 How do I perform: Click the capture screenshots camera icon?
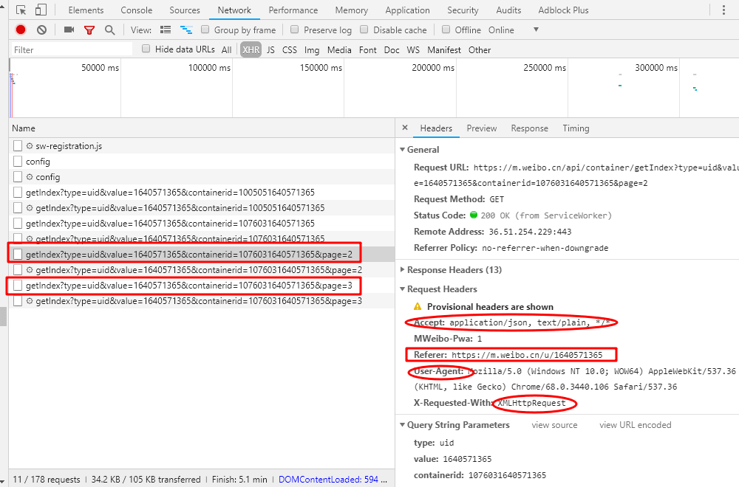click(69, 30)
